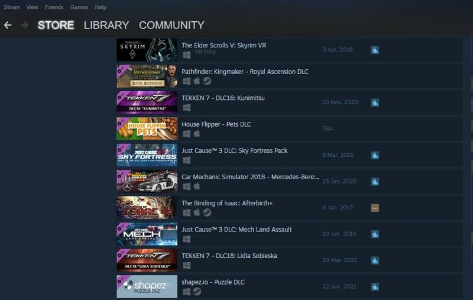Click the forward navigation arrow
The image size is (473, 300).
tap(24, 25)
